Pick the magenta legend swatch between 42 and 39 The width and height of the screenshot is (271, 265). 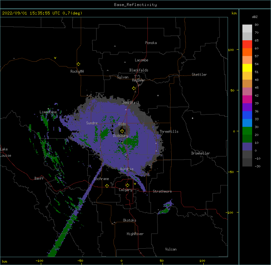click(x=247, y=99)
